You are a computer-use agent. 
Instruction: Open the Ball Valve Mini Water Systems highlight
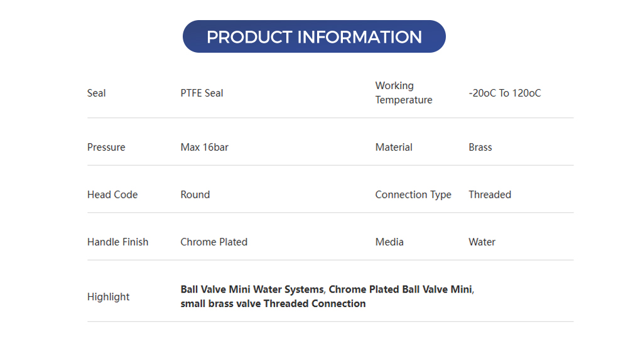(x=252, y=289)
